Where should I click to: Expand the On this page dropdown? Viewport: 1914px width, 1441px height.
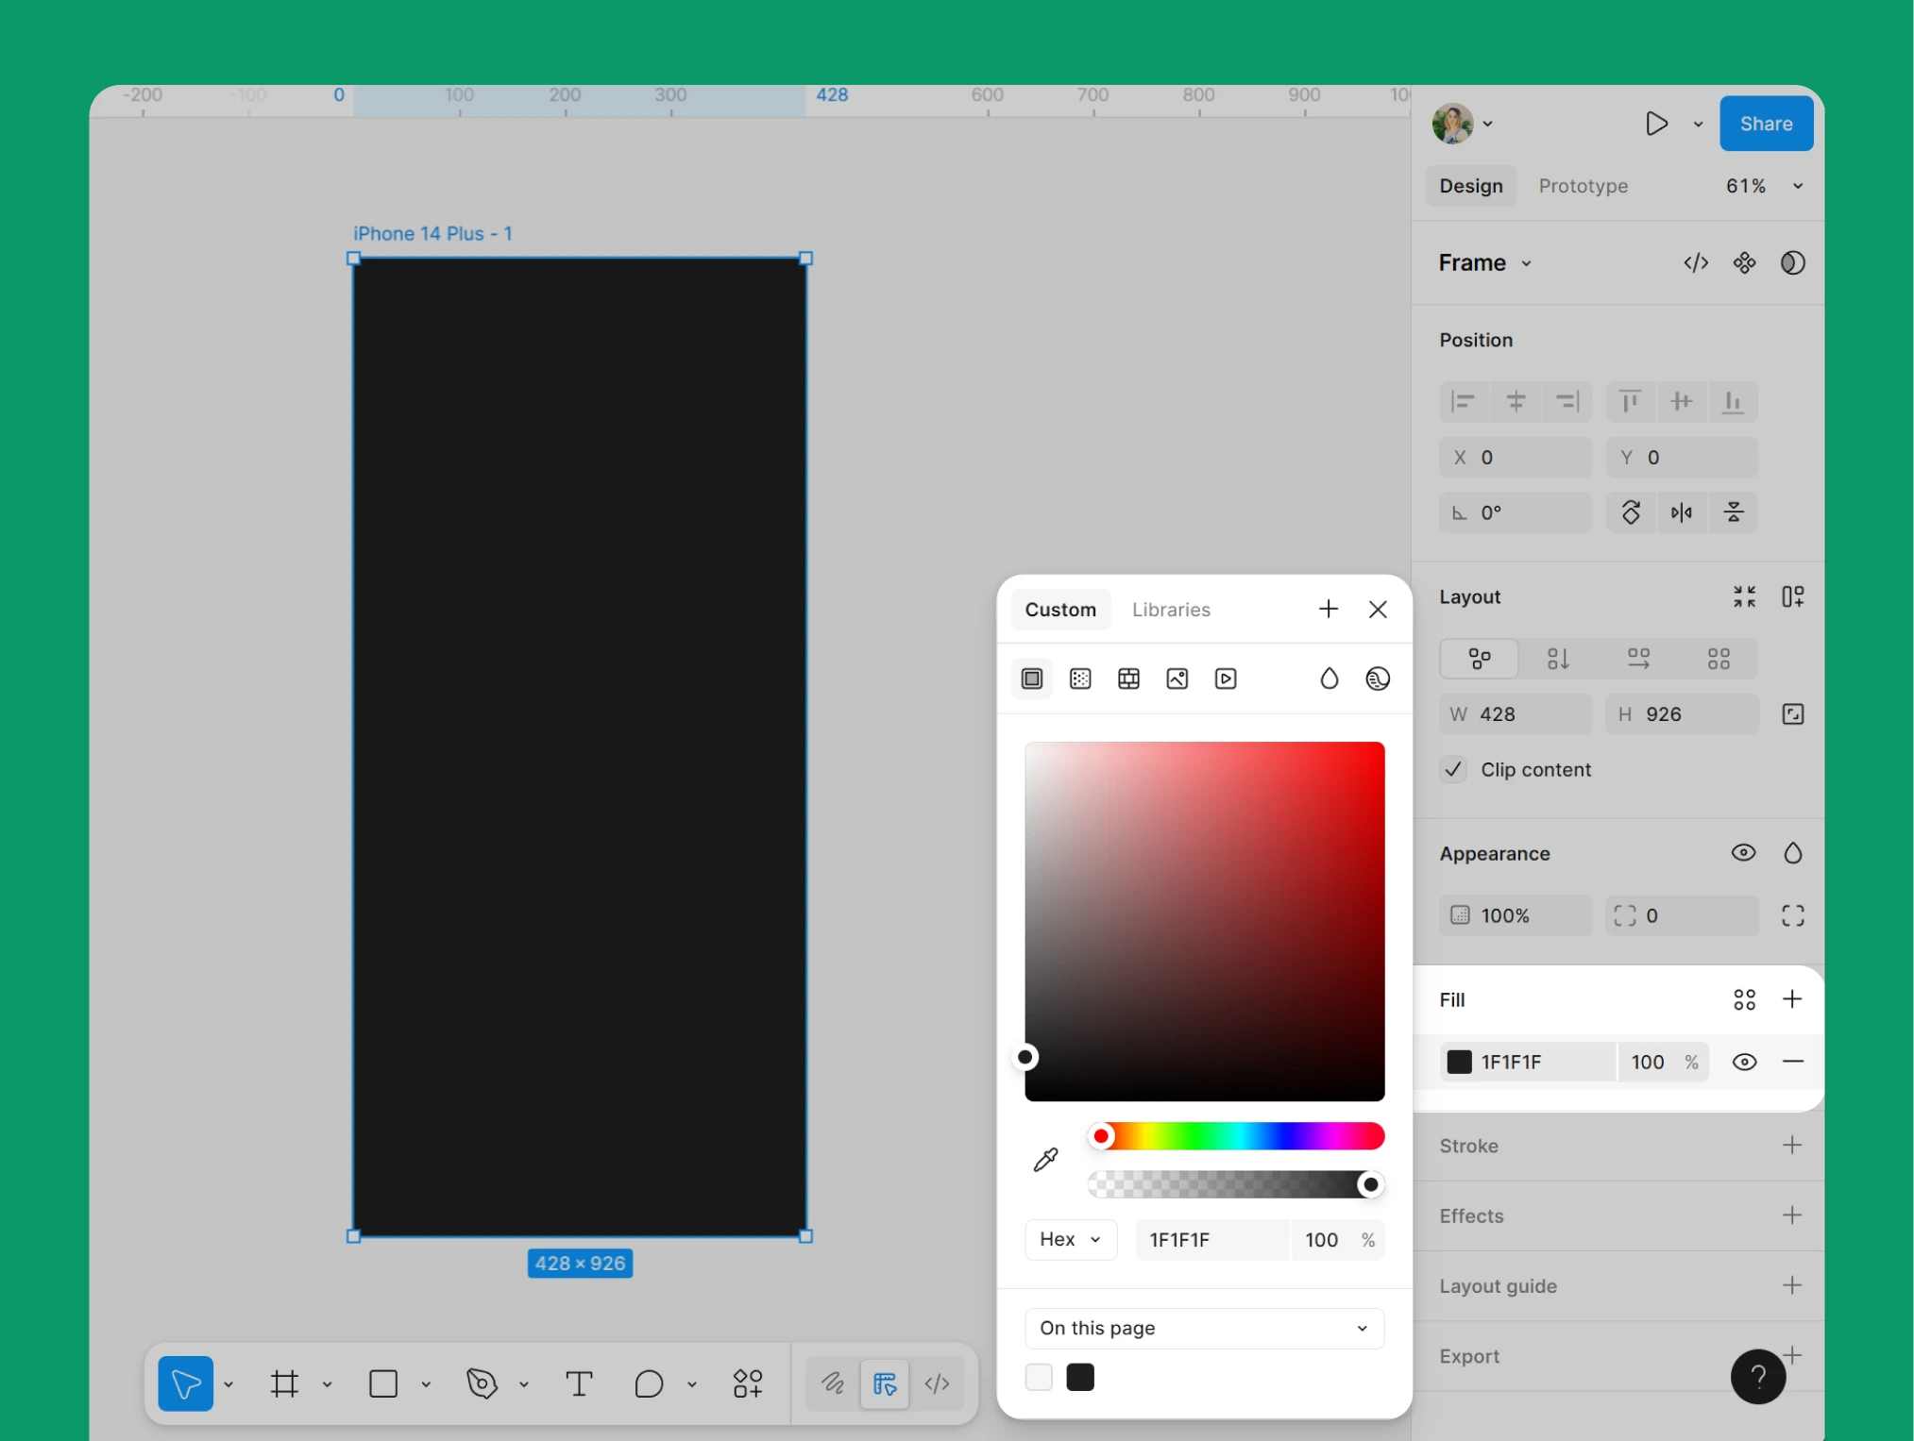pyautogui.click(x=1203, y=1328)
